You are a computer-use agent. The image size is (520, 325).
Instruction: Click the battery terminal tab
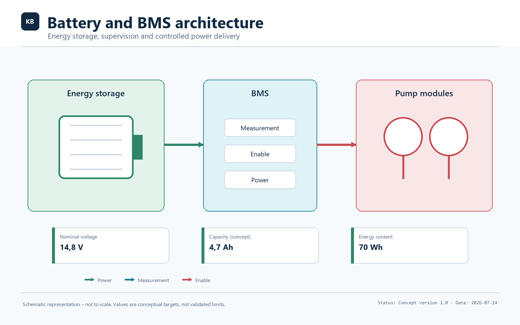click(x=138, y=147)
